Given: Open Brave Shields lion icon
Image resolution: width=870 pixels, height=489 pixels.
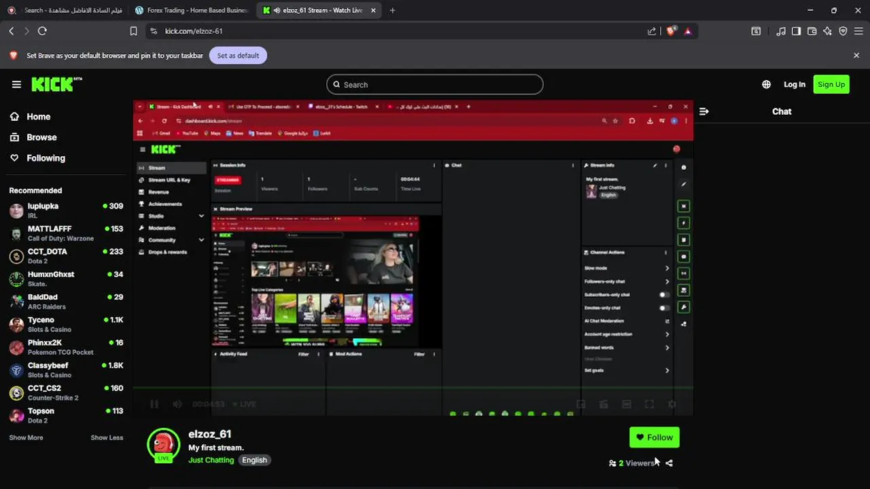Looking at the screenshot, I should (x=671, y=31).
